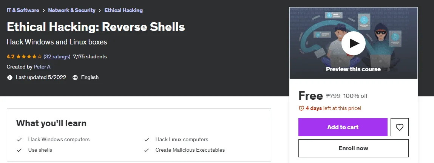
Task: Click the alarm clock icon by 4 days
Action: click(301, 108)
